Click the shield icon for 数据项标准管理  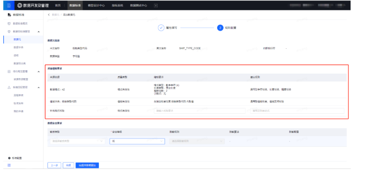pos(9,32)
